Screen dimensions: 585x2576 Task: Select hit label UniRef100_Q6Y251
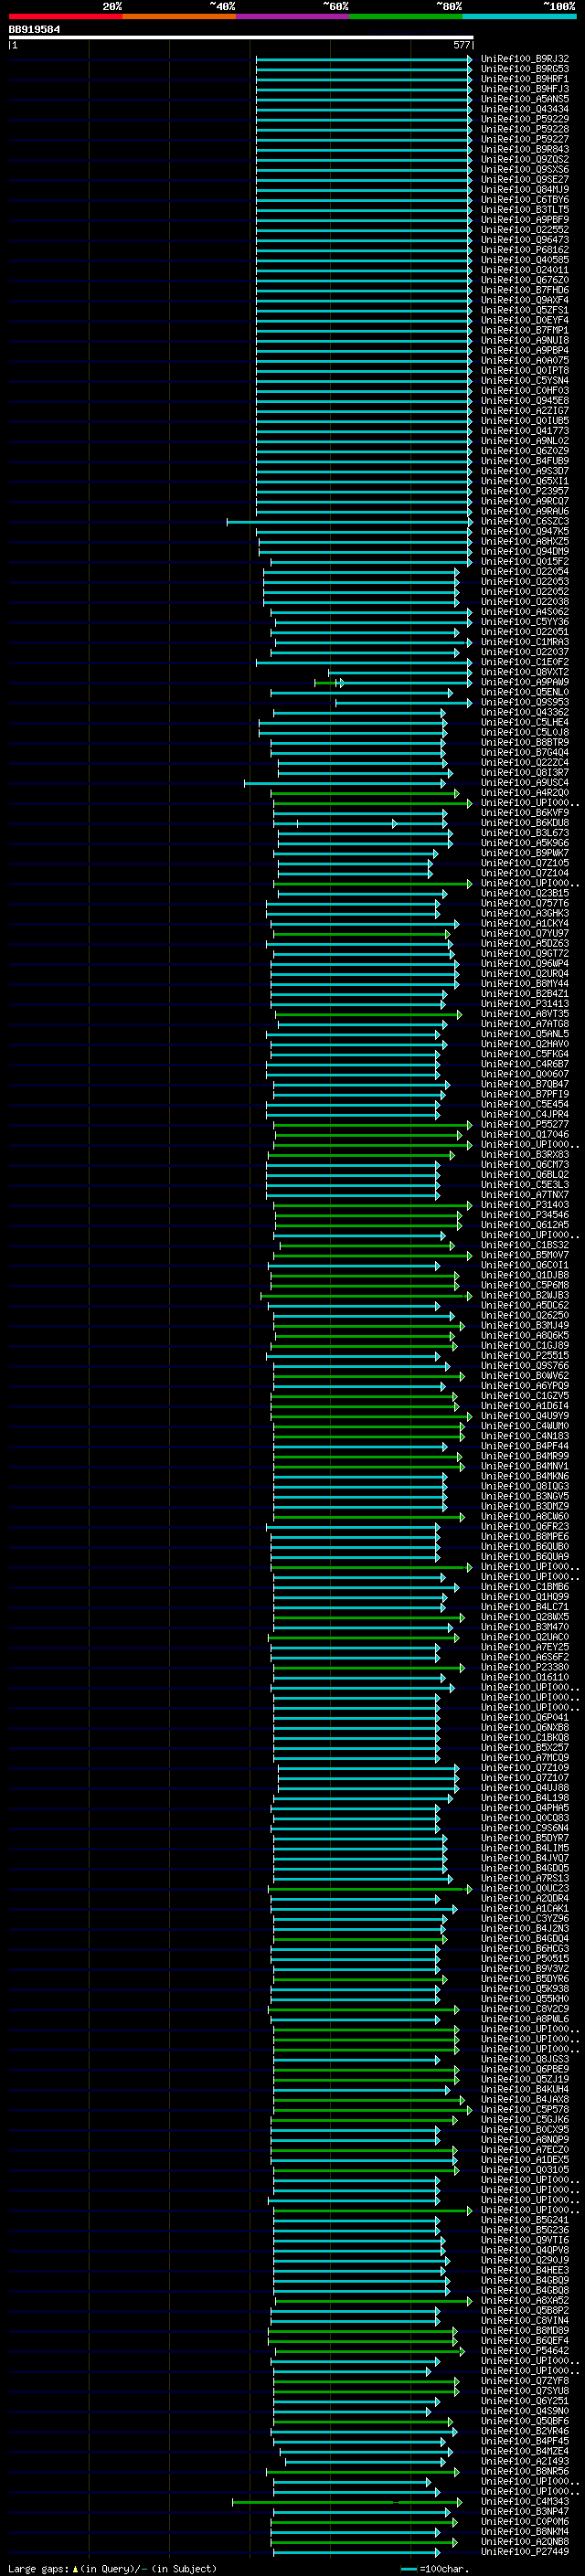coord(524,2401)
